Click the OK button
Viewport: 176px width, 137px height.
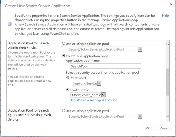[148, 128]
